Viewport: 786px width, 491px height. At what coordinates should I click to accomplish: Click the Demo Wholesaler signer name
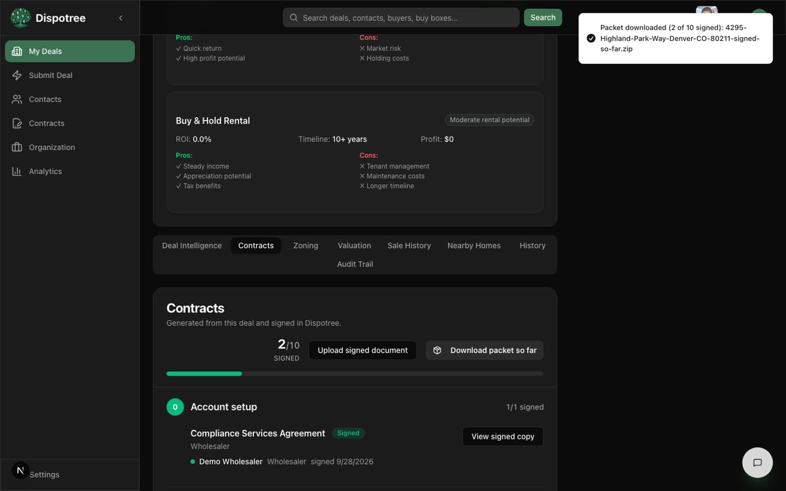tap(231, 462)
